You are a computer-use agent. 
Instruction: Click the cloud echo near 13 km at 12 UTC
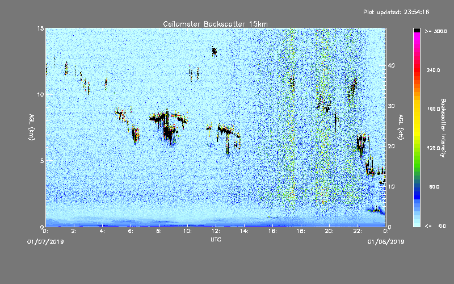pos(215,52)
